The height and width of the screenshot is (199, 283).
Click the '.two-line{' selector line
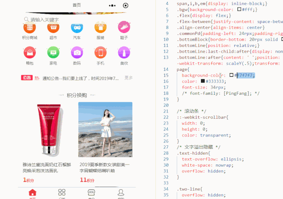[190, 189]
